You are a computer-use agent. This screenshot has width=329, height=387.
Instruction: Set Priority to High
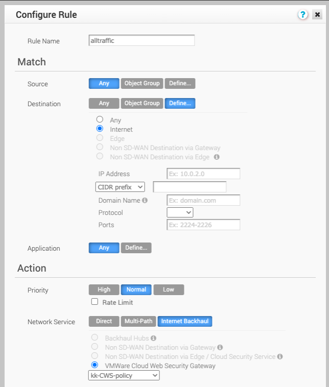[104, 289]
